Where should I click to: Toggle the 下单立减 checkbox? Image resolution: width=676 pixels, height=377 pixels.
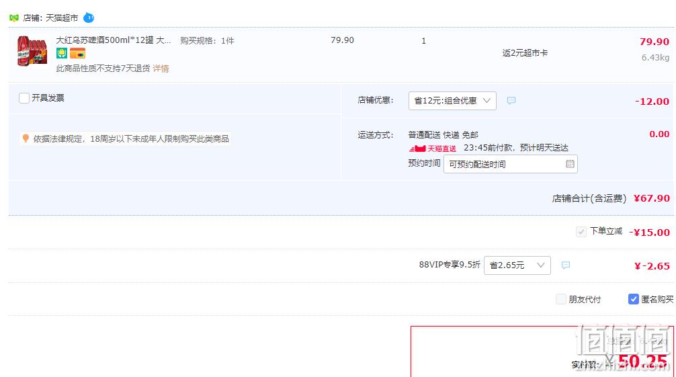pyautogui.click(x=581, y=232)
